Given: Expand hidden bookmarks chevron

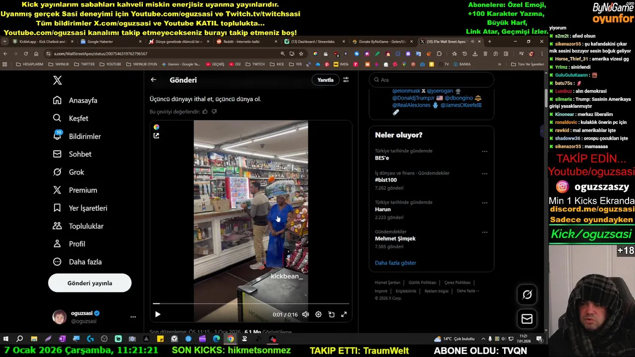Looking at the screenshot, I should 500,64.
